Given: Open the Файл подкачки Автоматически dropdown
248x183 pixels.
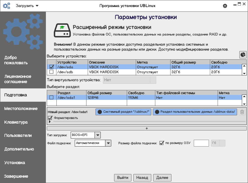Looking at the screenshot, I should click(x=93, y=143).
